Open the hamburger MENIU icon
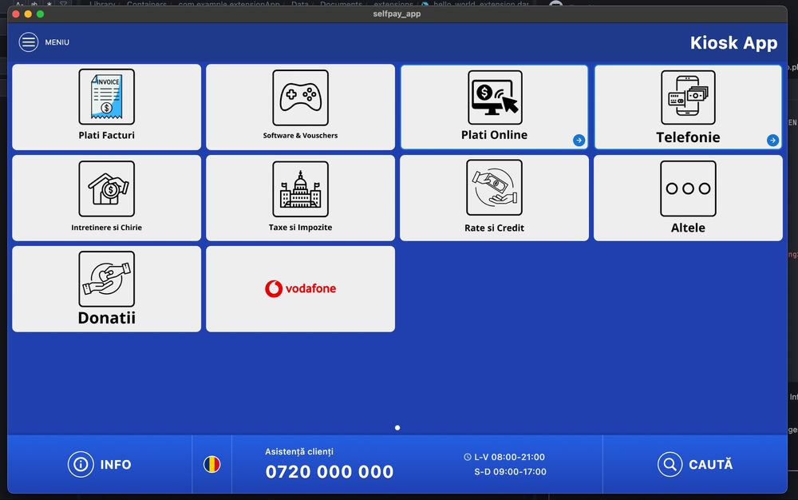The image size is (798, 500). [29, 42]
